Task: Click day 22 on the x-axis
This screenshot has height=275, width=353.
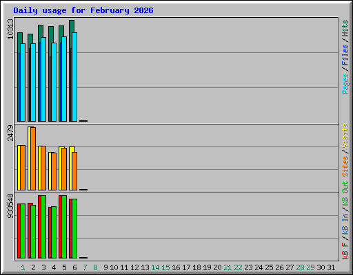Action: pyautogui.click(x=238, y=267)
